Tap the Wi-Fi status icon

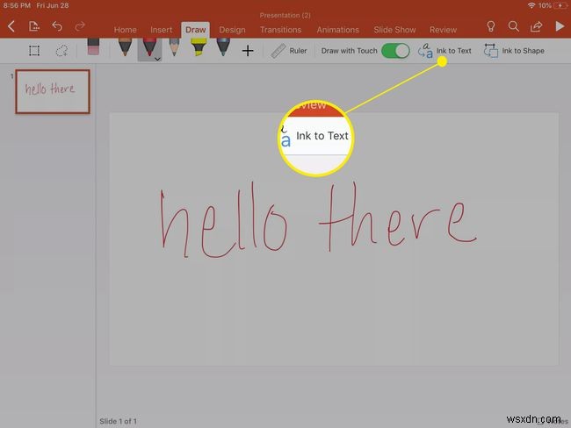(x=531, y=5)
